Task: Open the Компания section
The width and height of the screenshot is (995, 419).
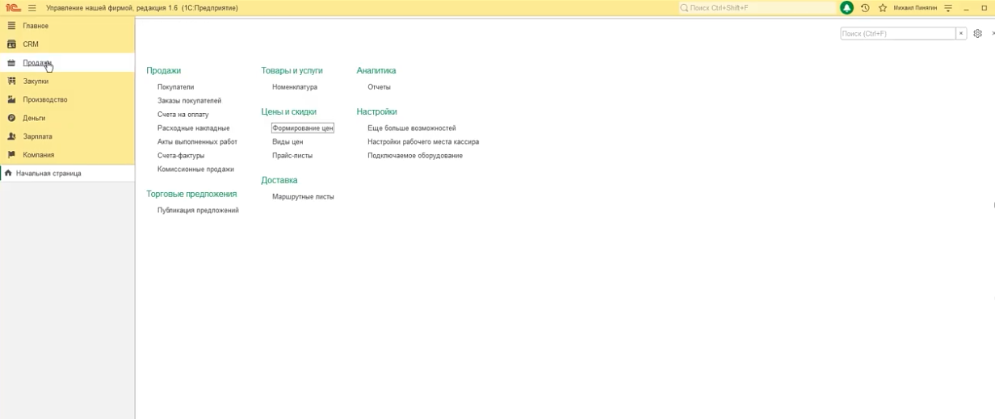Action: (38, 155)
